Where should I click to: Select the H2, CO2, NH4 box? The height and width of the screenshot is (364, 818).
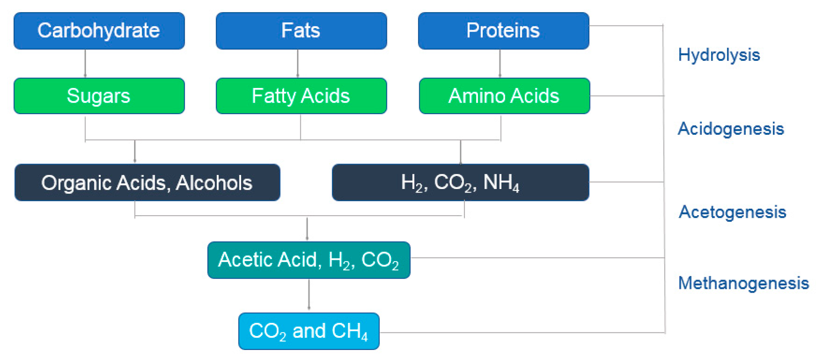pos(460,182)
